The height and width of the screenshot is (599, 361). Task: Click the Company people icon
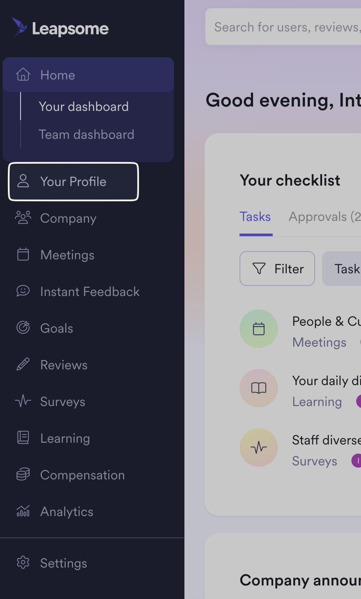(x=23, y=218)
